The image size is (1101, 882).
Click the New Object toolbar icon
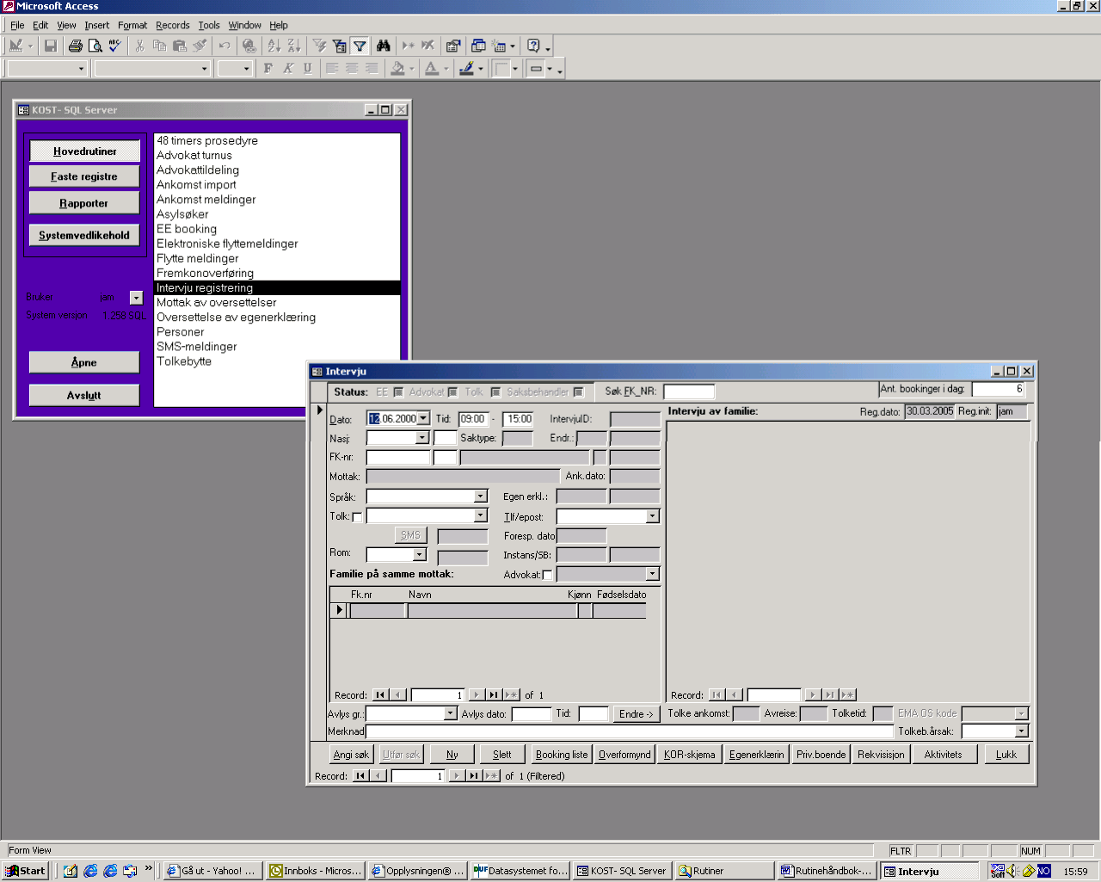(x=499, y=46)
